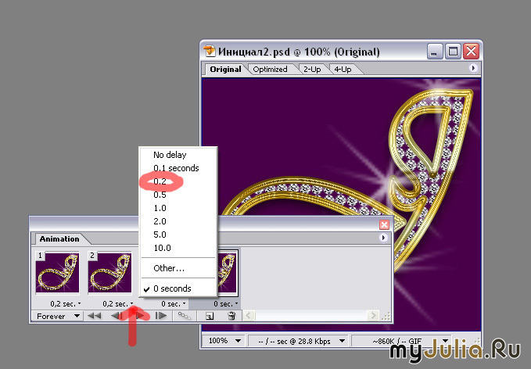
Task: Open the document window tab options arrow
Action: pyautogui.click(x=473, y=68)
